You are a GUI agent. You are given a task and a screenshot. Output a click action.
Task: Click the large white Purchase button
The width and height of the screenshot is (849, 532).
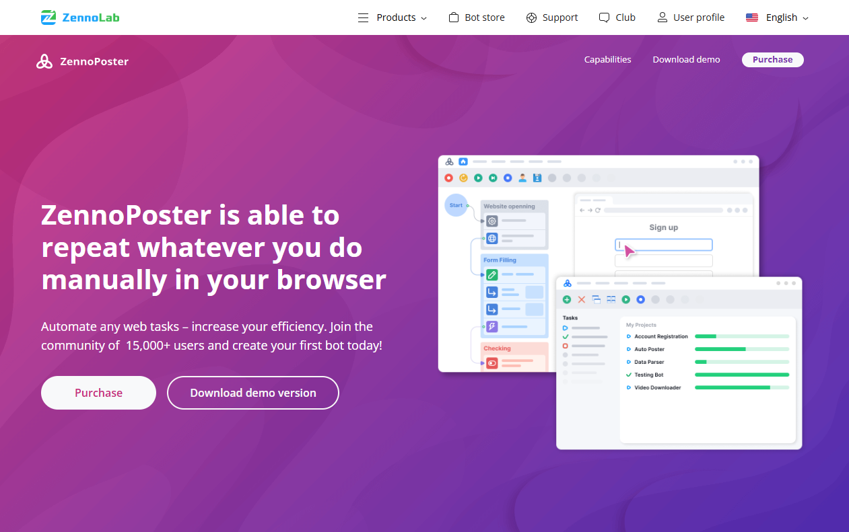(98, 393)
